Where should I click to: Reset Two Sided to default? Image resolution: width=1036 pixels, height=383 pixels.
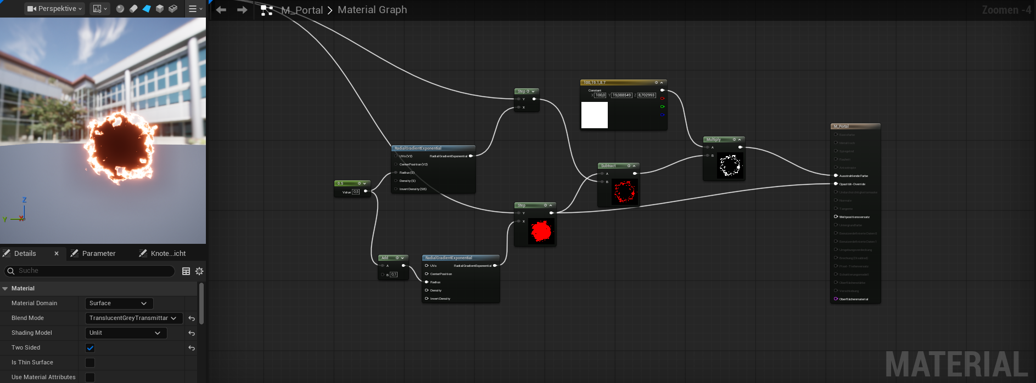(192, 348)
